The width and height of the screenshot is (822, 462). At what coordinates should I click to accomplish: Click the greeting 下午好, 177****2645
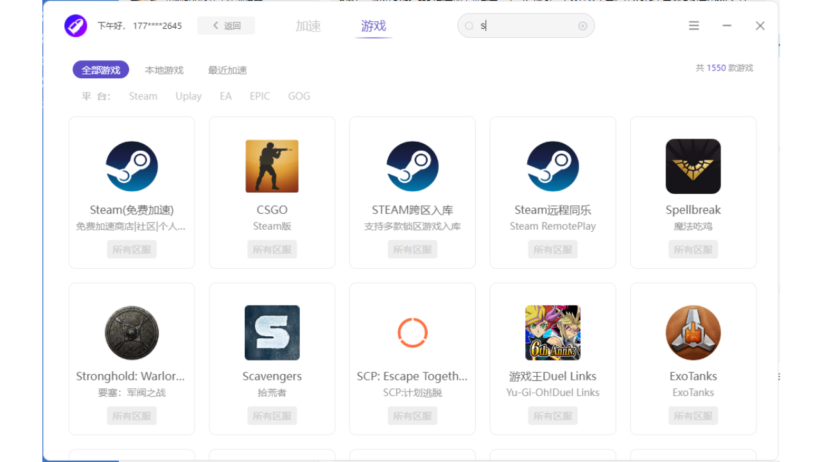point(139,26)
